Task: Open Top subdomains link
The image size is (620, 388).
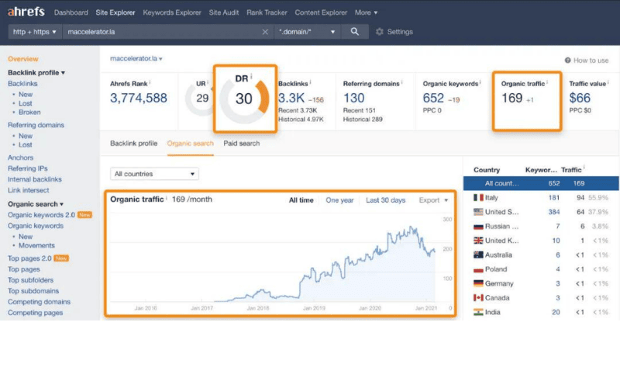Action: tap(33, 290)
